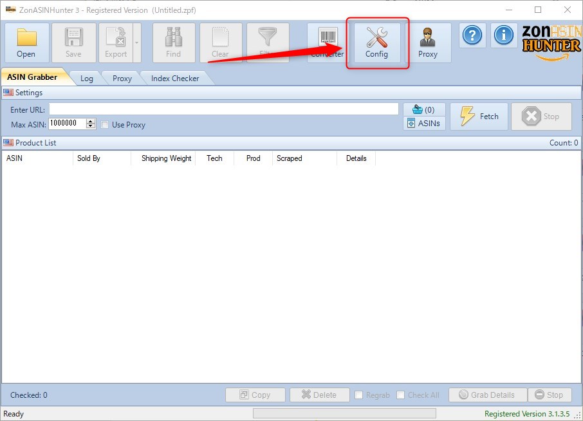Click the Details column header

356,158
